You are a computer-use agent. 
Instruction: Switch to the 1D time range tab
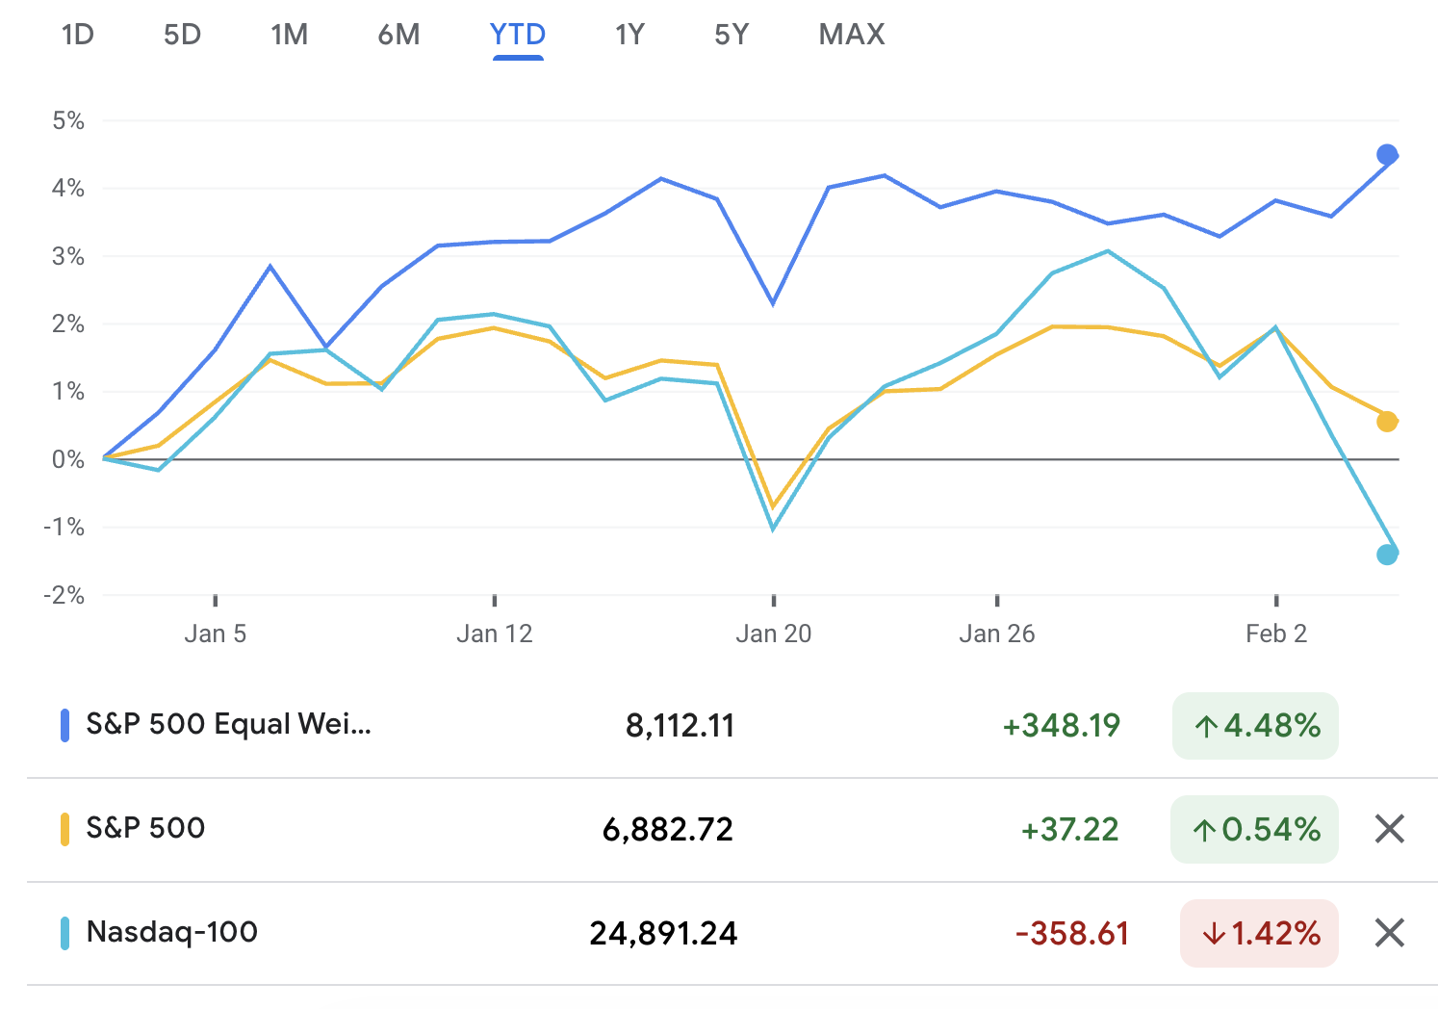(x=77, y=35)
